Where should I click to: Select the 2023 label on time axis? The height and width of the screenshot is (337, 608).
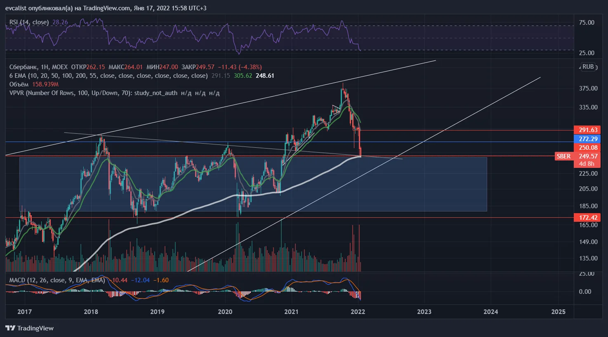tap(424, 311)
